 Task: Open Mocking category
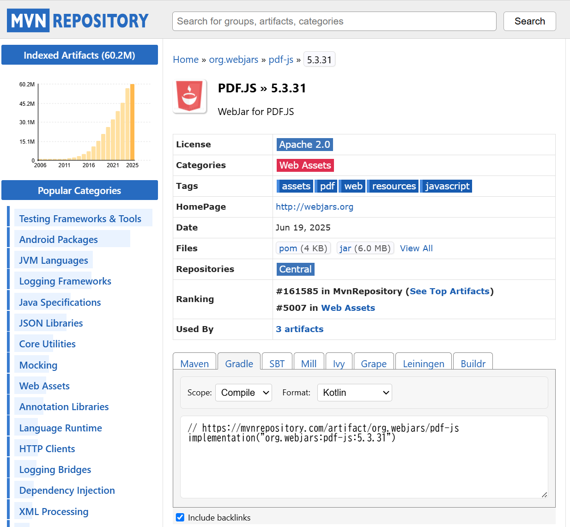pyautogui.click(x=38, y=365)
